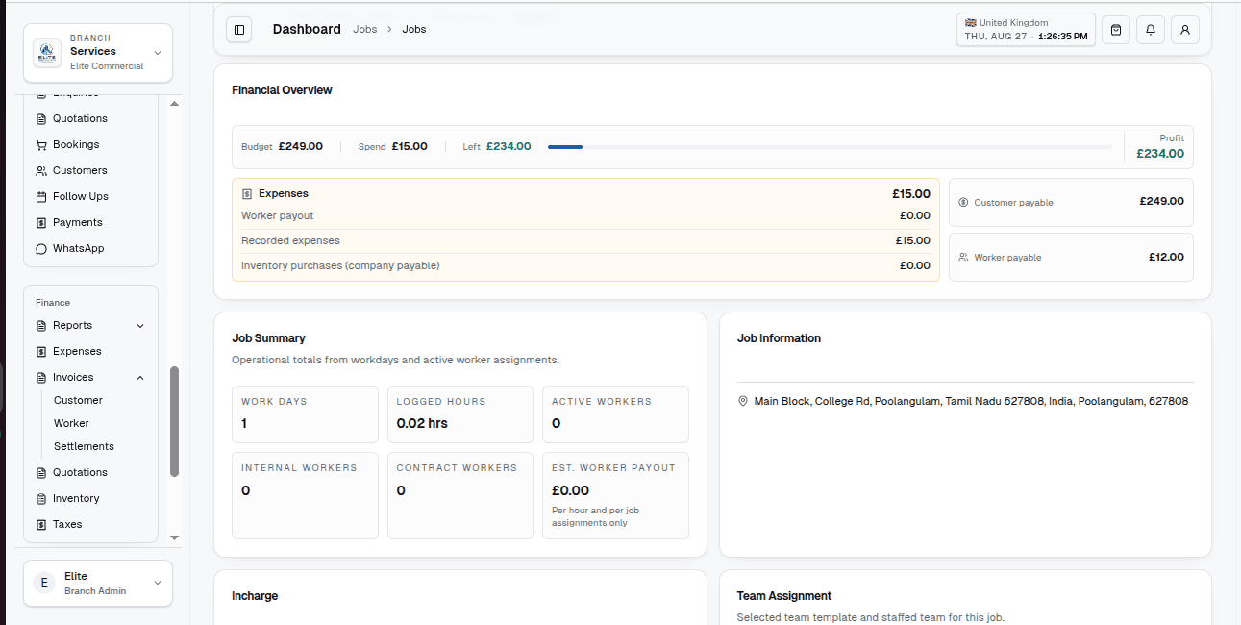1241x625 pixels.
Task: Click the Customer payable £249.00 card
Action: tap(1071, 203)
